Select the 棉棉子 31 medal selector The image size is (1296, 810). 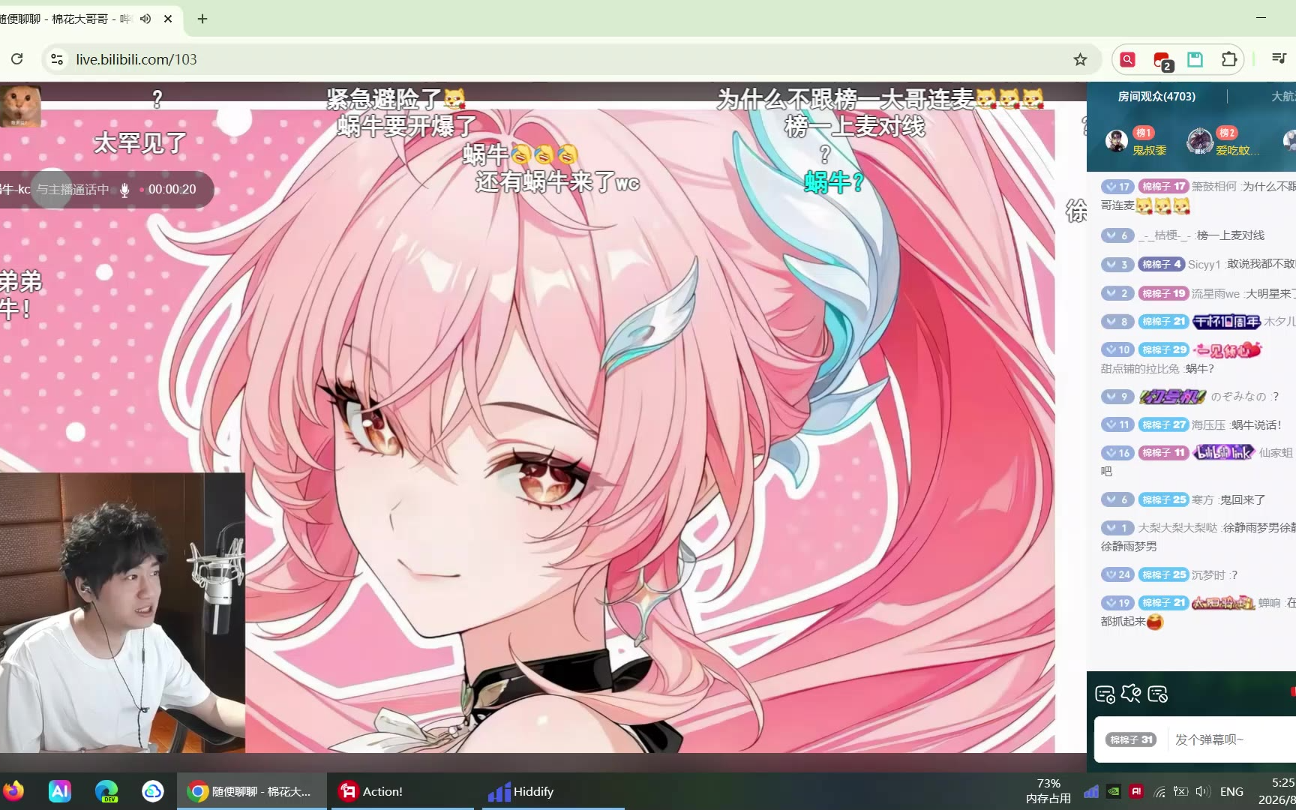(1131, 740)
